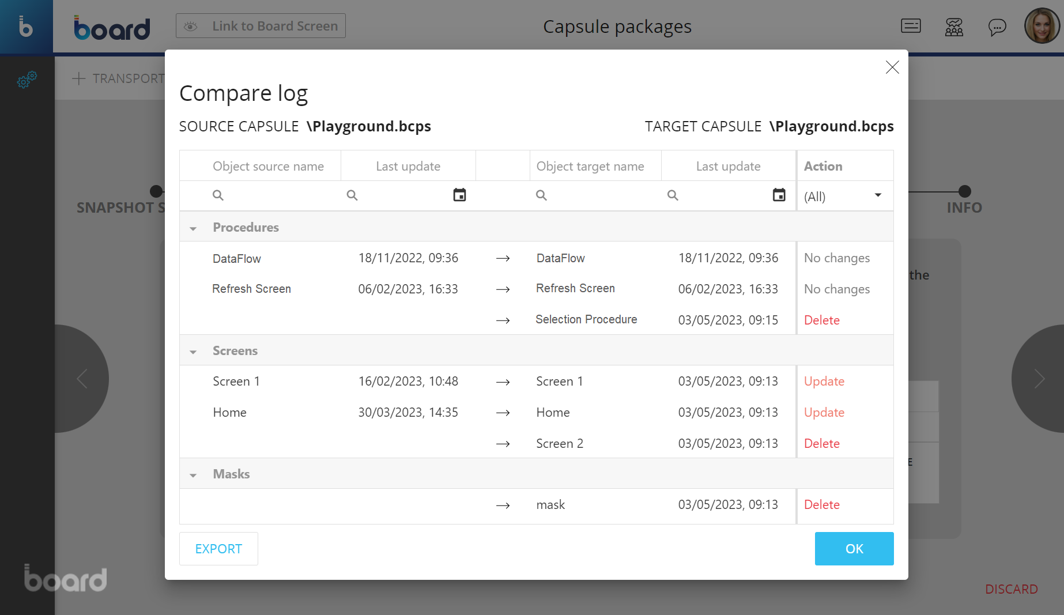This screenshot has width=1064, height=615.
Task: Click No changes for DataFlow row
Action: (x=837, y=258)
